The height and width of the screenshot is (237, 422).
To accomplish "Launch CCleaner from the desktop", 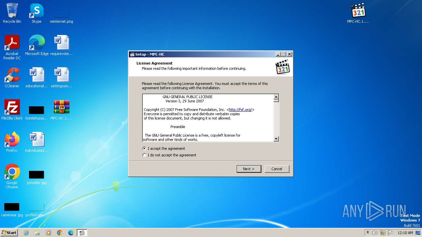I will tap(12, 78).
